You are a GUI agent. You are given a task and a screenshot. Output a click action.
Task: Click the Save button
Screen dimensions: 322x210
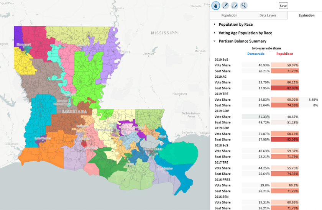click(x=283, y=6)
